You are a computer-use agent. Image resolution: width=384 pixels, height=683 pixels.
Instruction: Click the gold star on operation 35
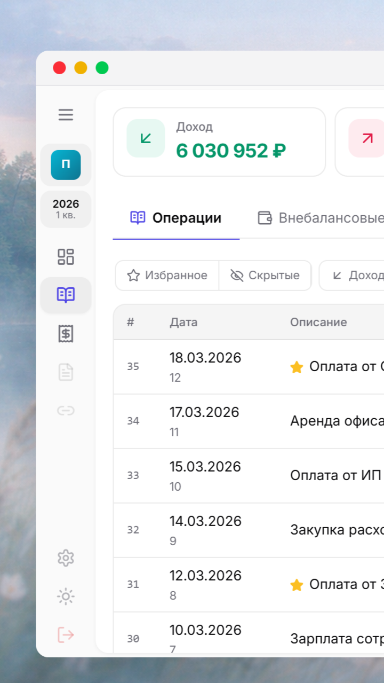297,367
